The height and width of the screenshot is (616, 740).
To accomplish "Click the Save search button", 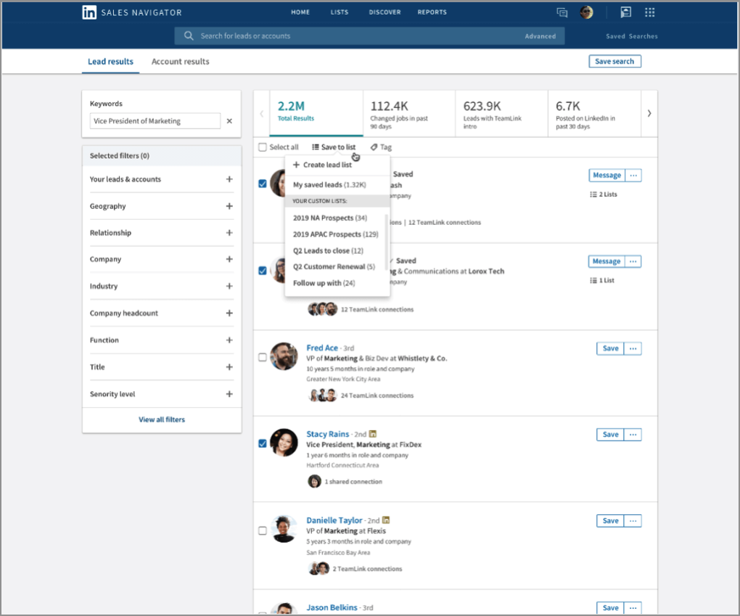I will pos(614,62).
